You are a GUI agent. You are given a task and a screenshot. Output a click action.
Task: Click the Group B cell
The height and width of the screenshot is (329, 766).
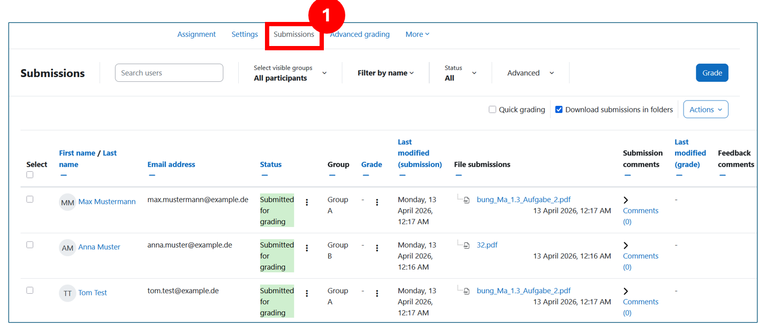[x=338, y=250]
